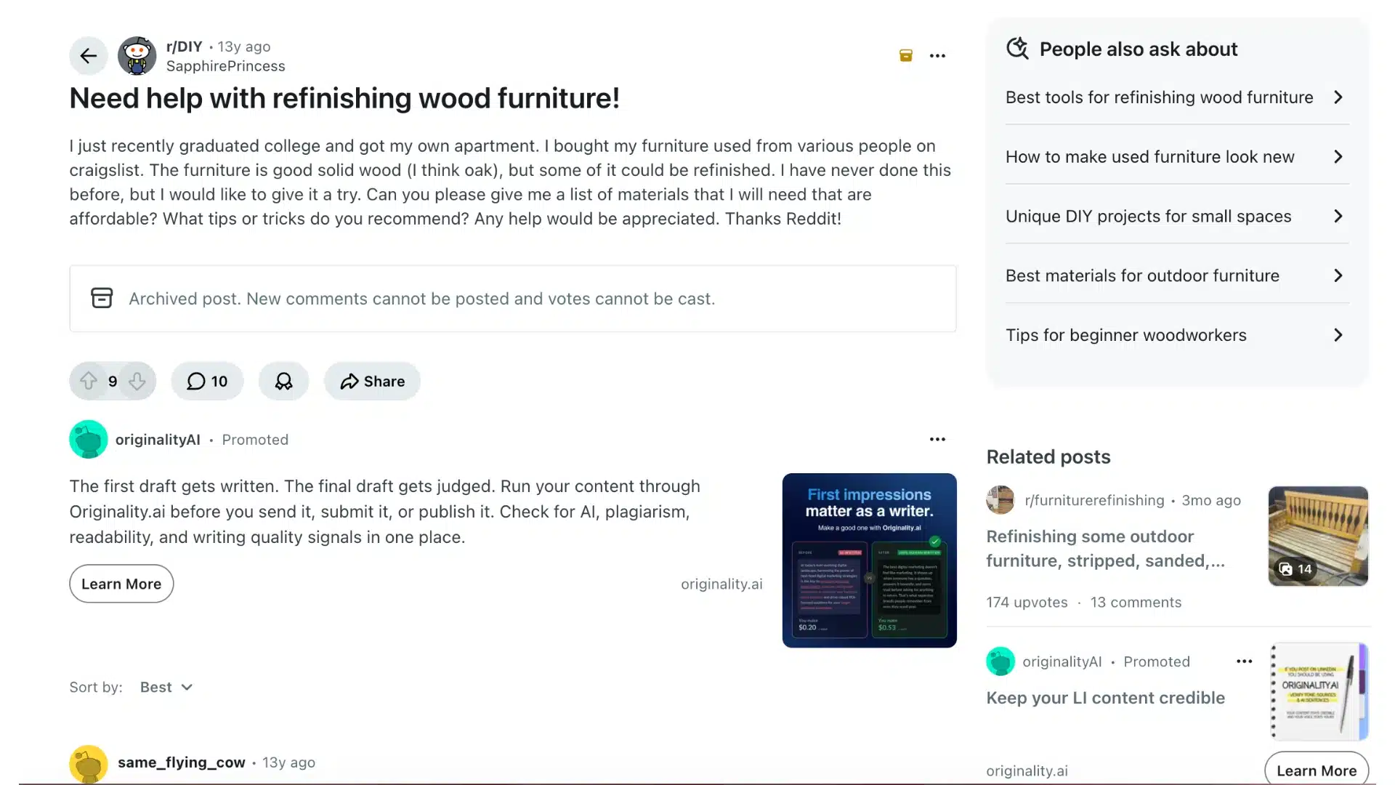Open the Sort by Best dropdown
1395x785 pixels.
point(166,687)
